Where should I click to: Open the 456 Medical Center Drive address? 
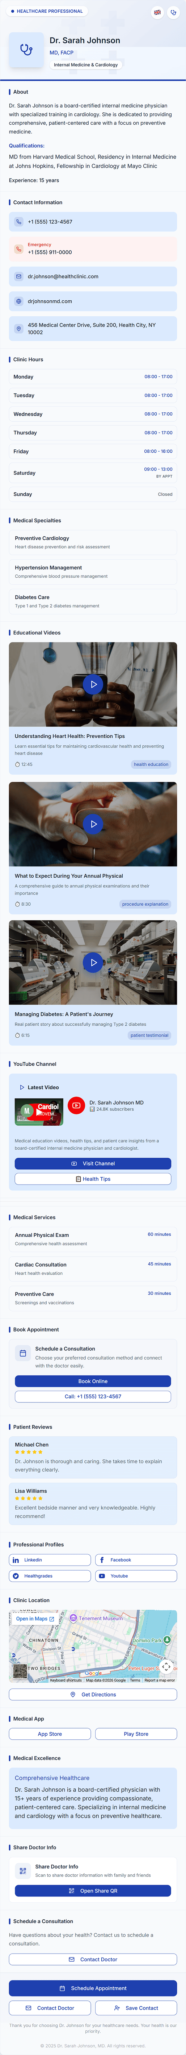click(x=93, y=329)
